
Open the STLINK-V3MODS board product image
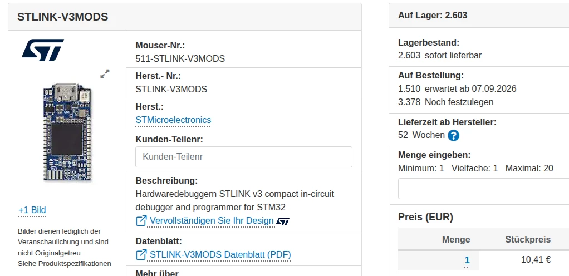coord(67,132)
